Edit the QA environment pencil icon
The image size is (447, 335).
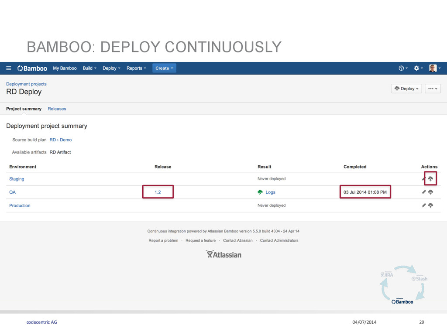[423, 192]
